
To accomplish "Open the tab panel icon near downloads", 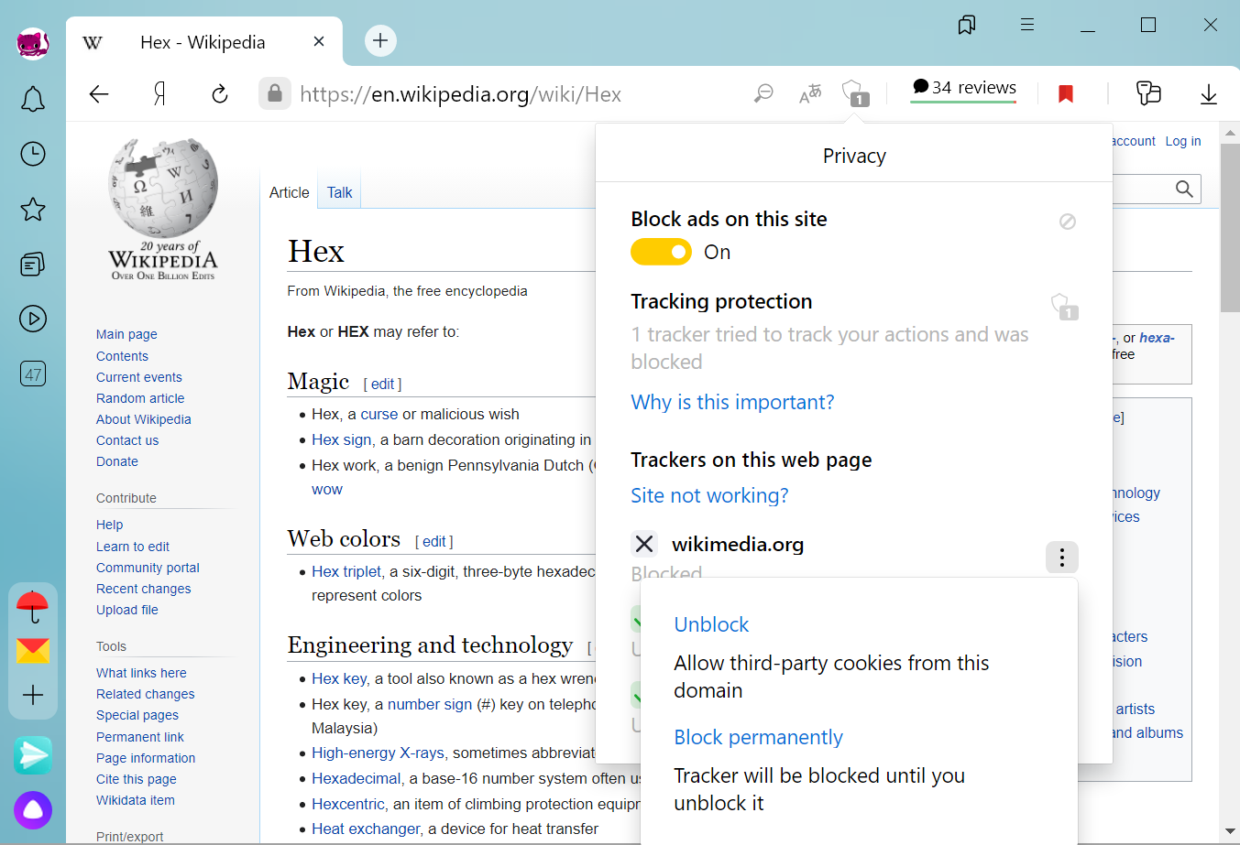I will (1148, 93).
